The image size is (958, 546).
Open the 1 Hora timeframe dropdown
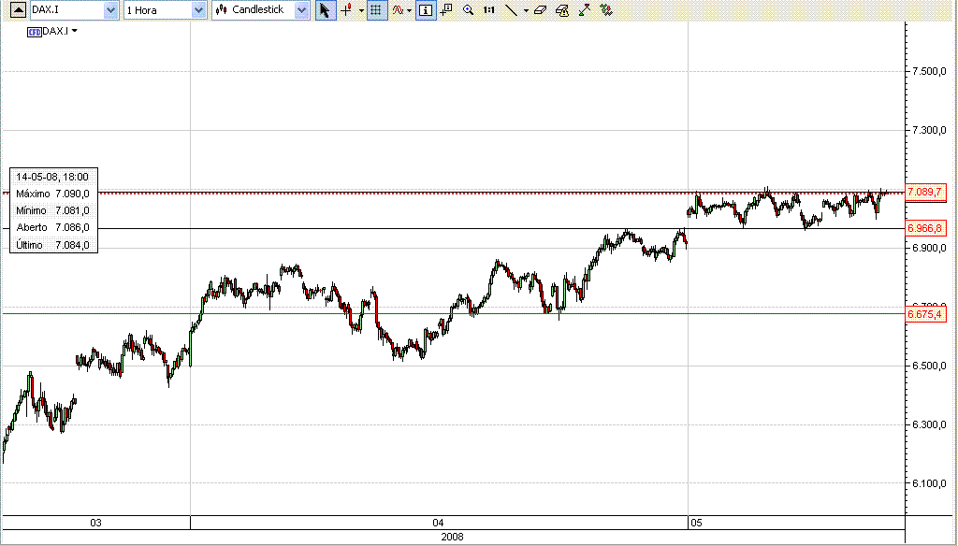coord(198,9)
